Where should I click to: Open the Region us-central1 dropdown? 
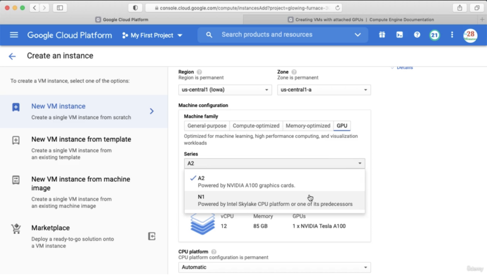225,90
